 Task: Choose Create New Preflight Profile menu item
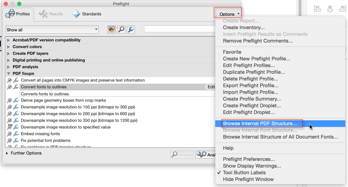(x=280, y=59)
